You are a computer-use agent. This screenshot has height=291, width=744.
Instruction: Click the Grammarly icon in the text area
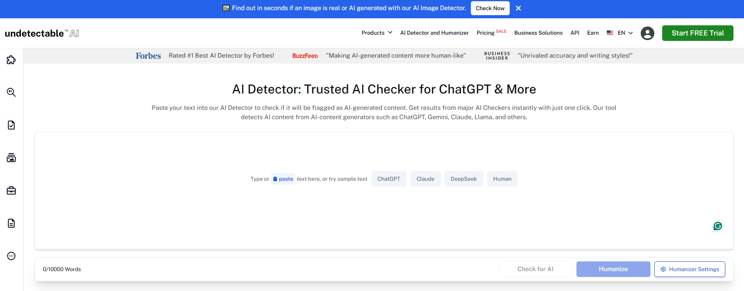pos(717,226)
